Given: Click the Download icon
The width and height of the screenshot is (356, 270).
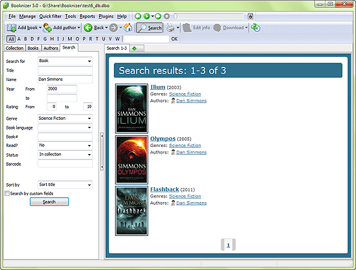Looking at the screenshot, I should tap(217, 28).
